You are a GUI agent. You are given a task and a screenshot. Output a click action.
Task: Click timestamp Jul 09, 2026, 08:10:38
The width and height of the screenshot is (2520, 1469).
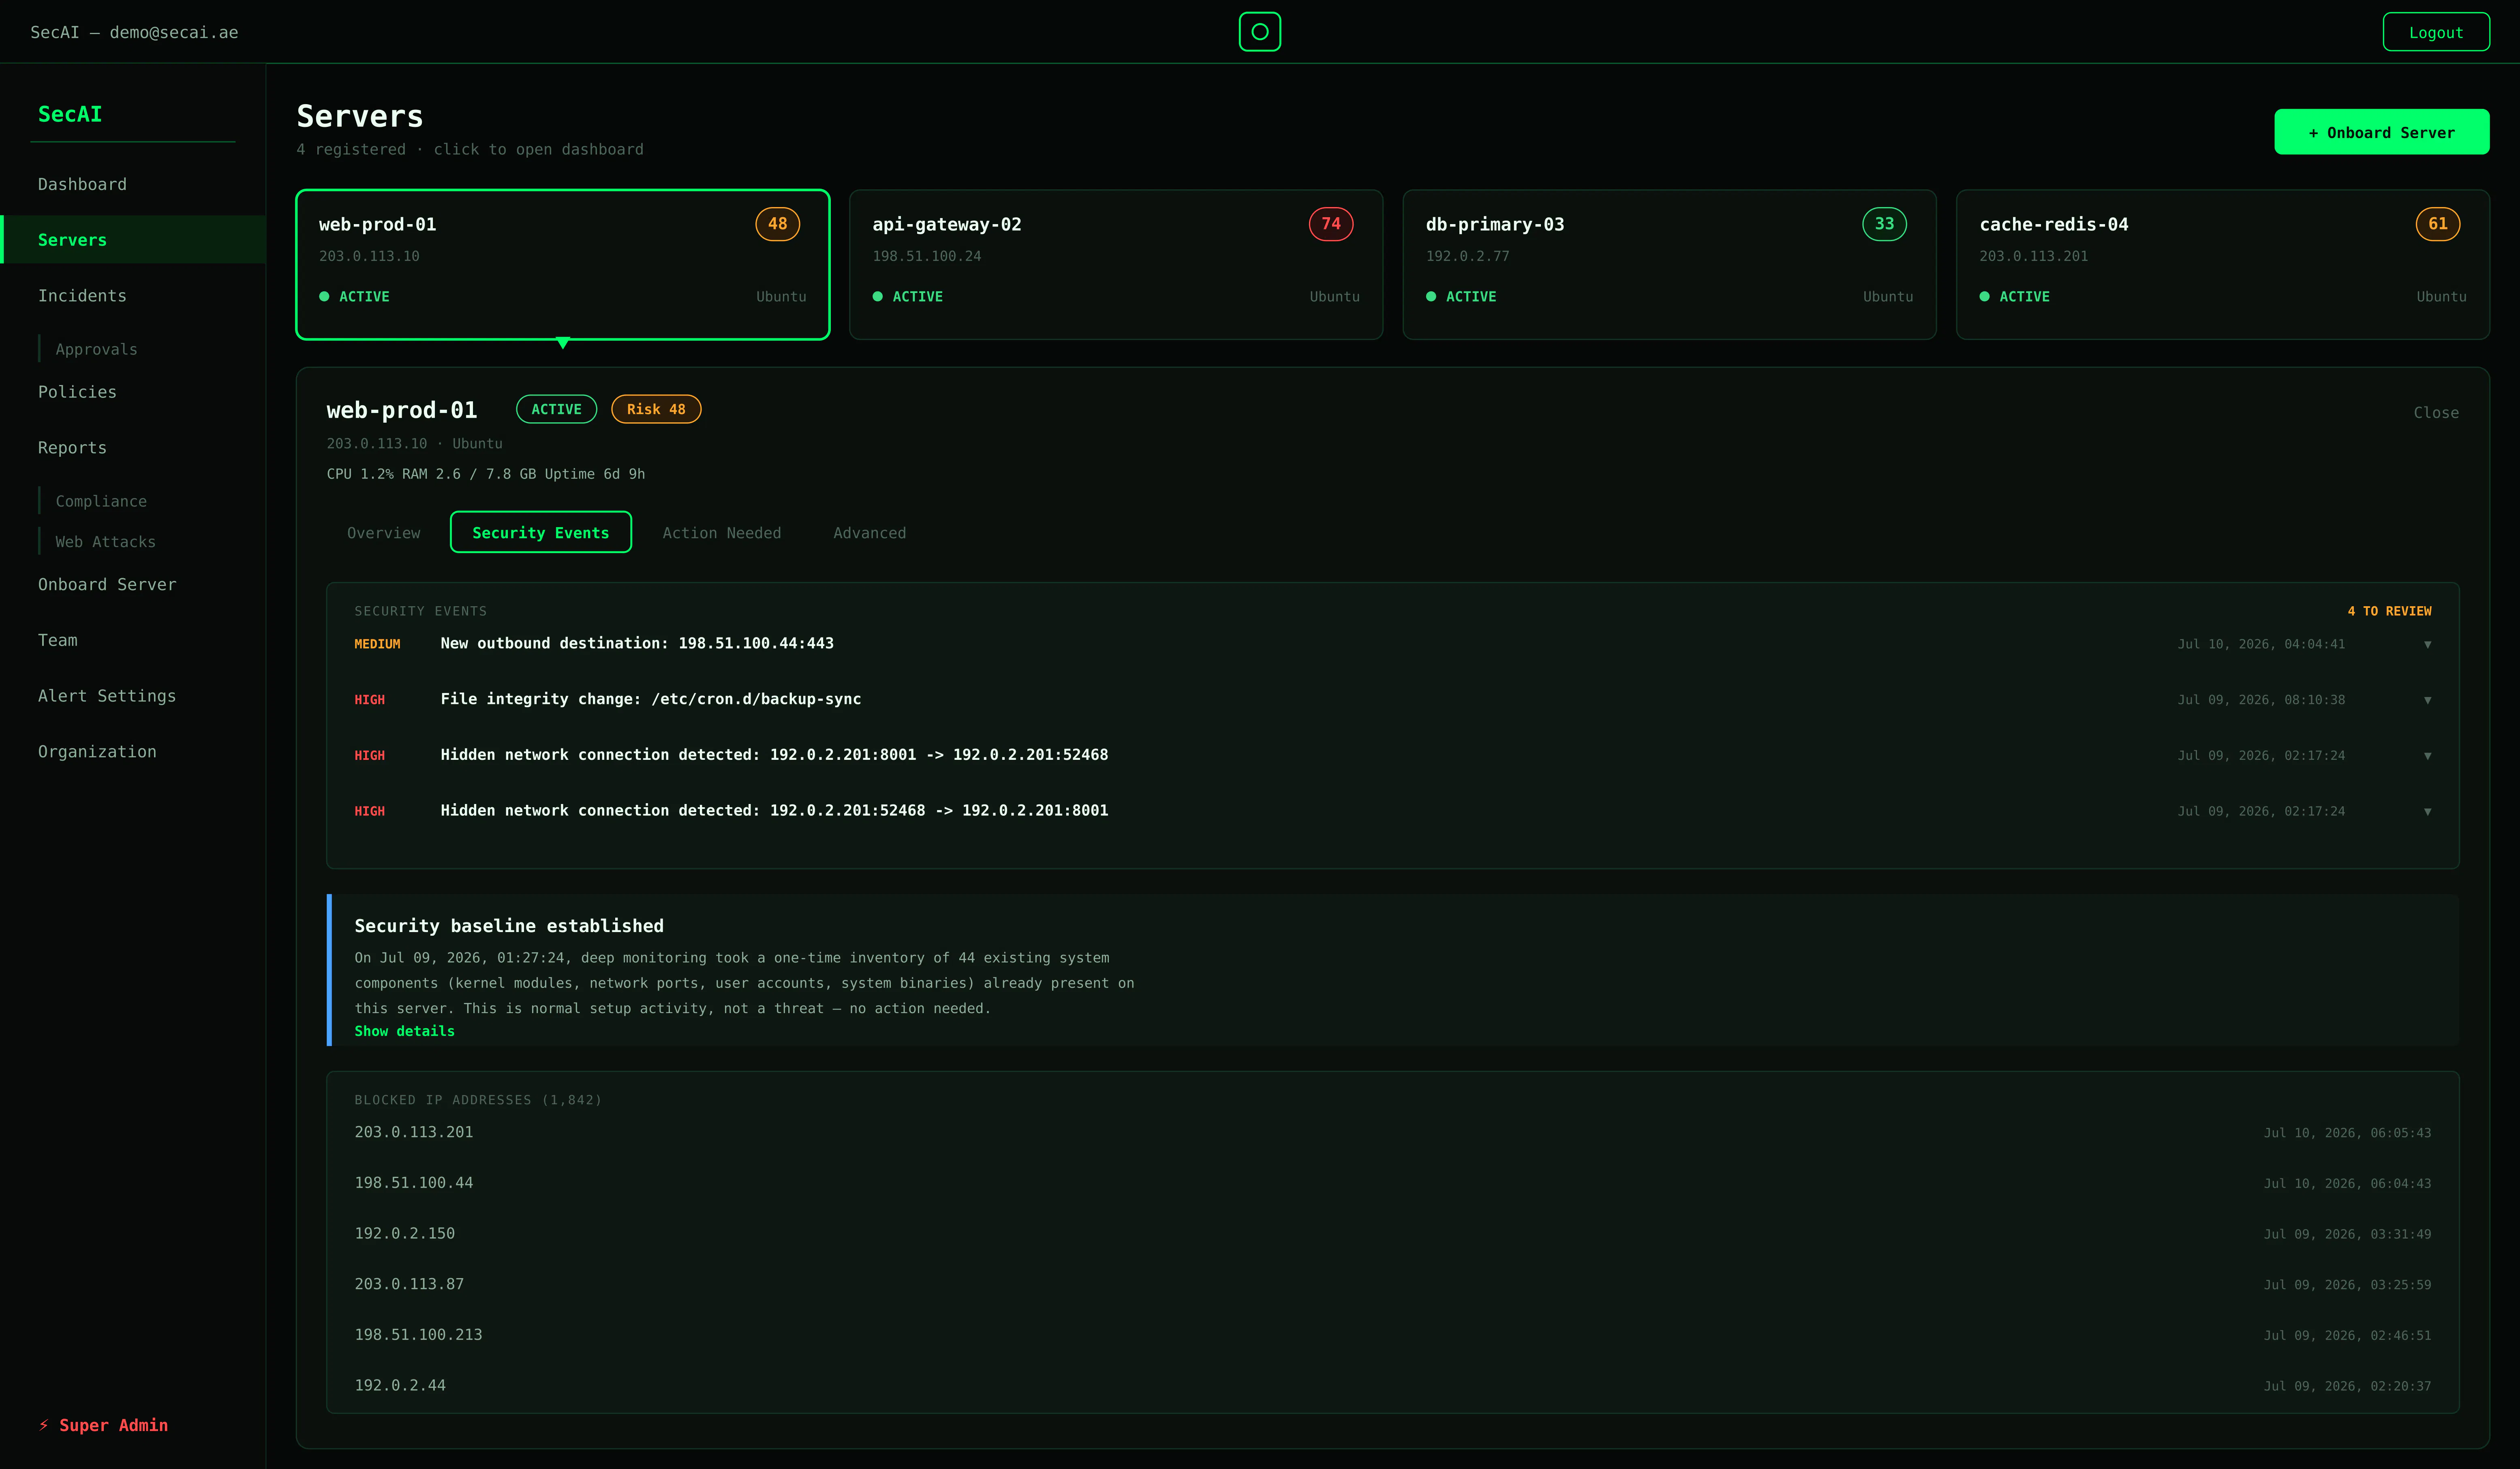[2261, 700]
